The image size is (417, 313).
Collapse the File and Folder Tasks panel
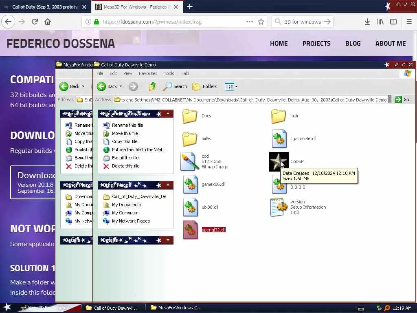tap(168, 114)
